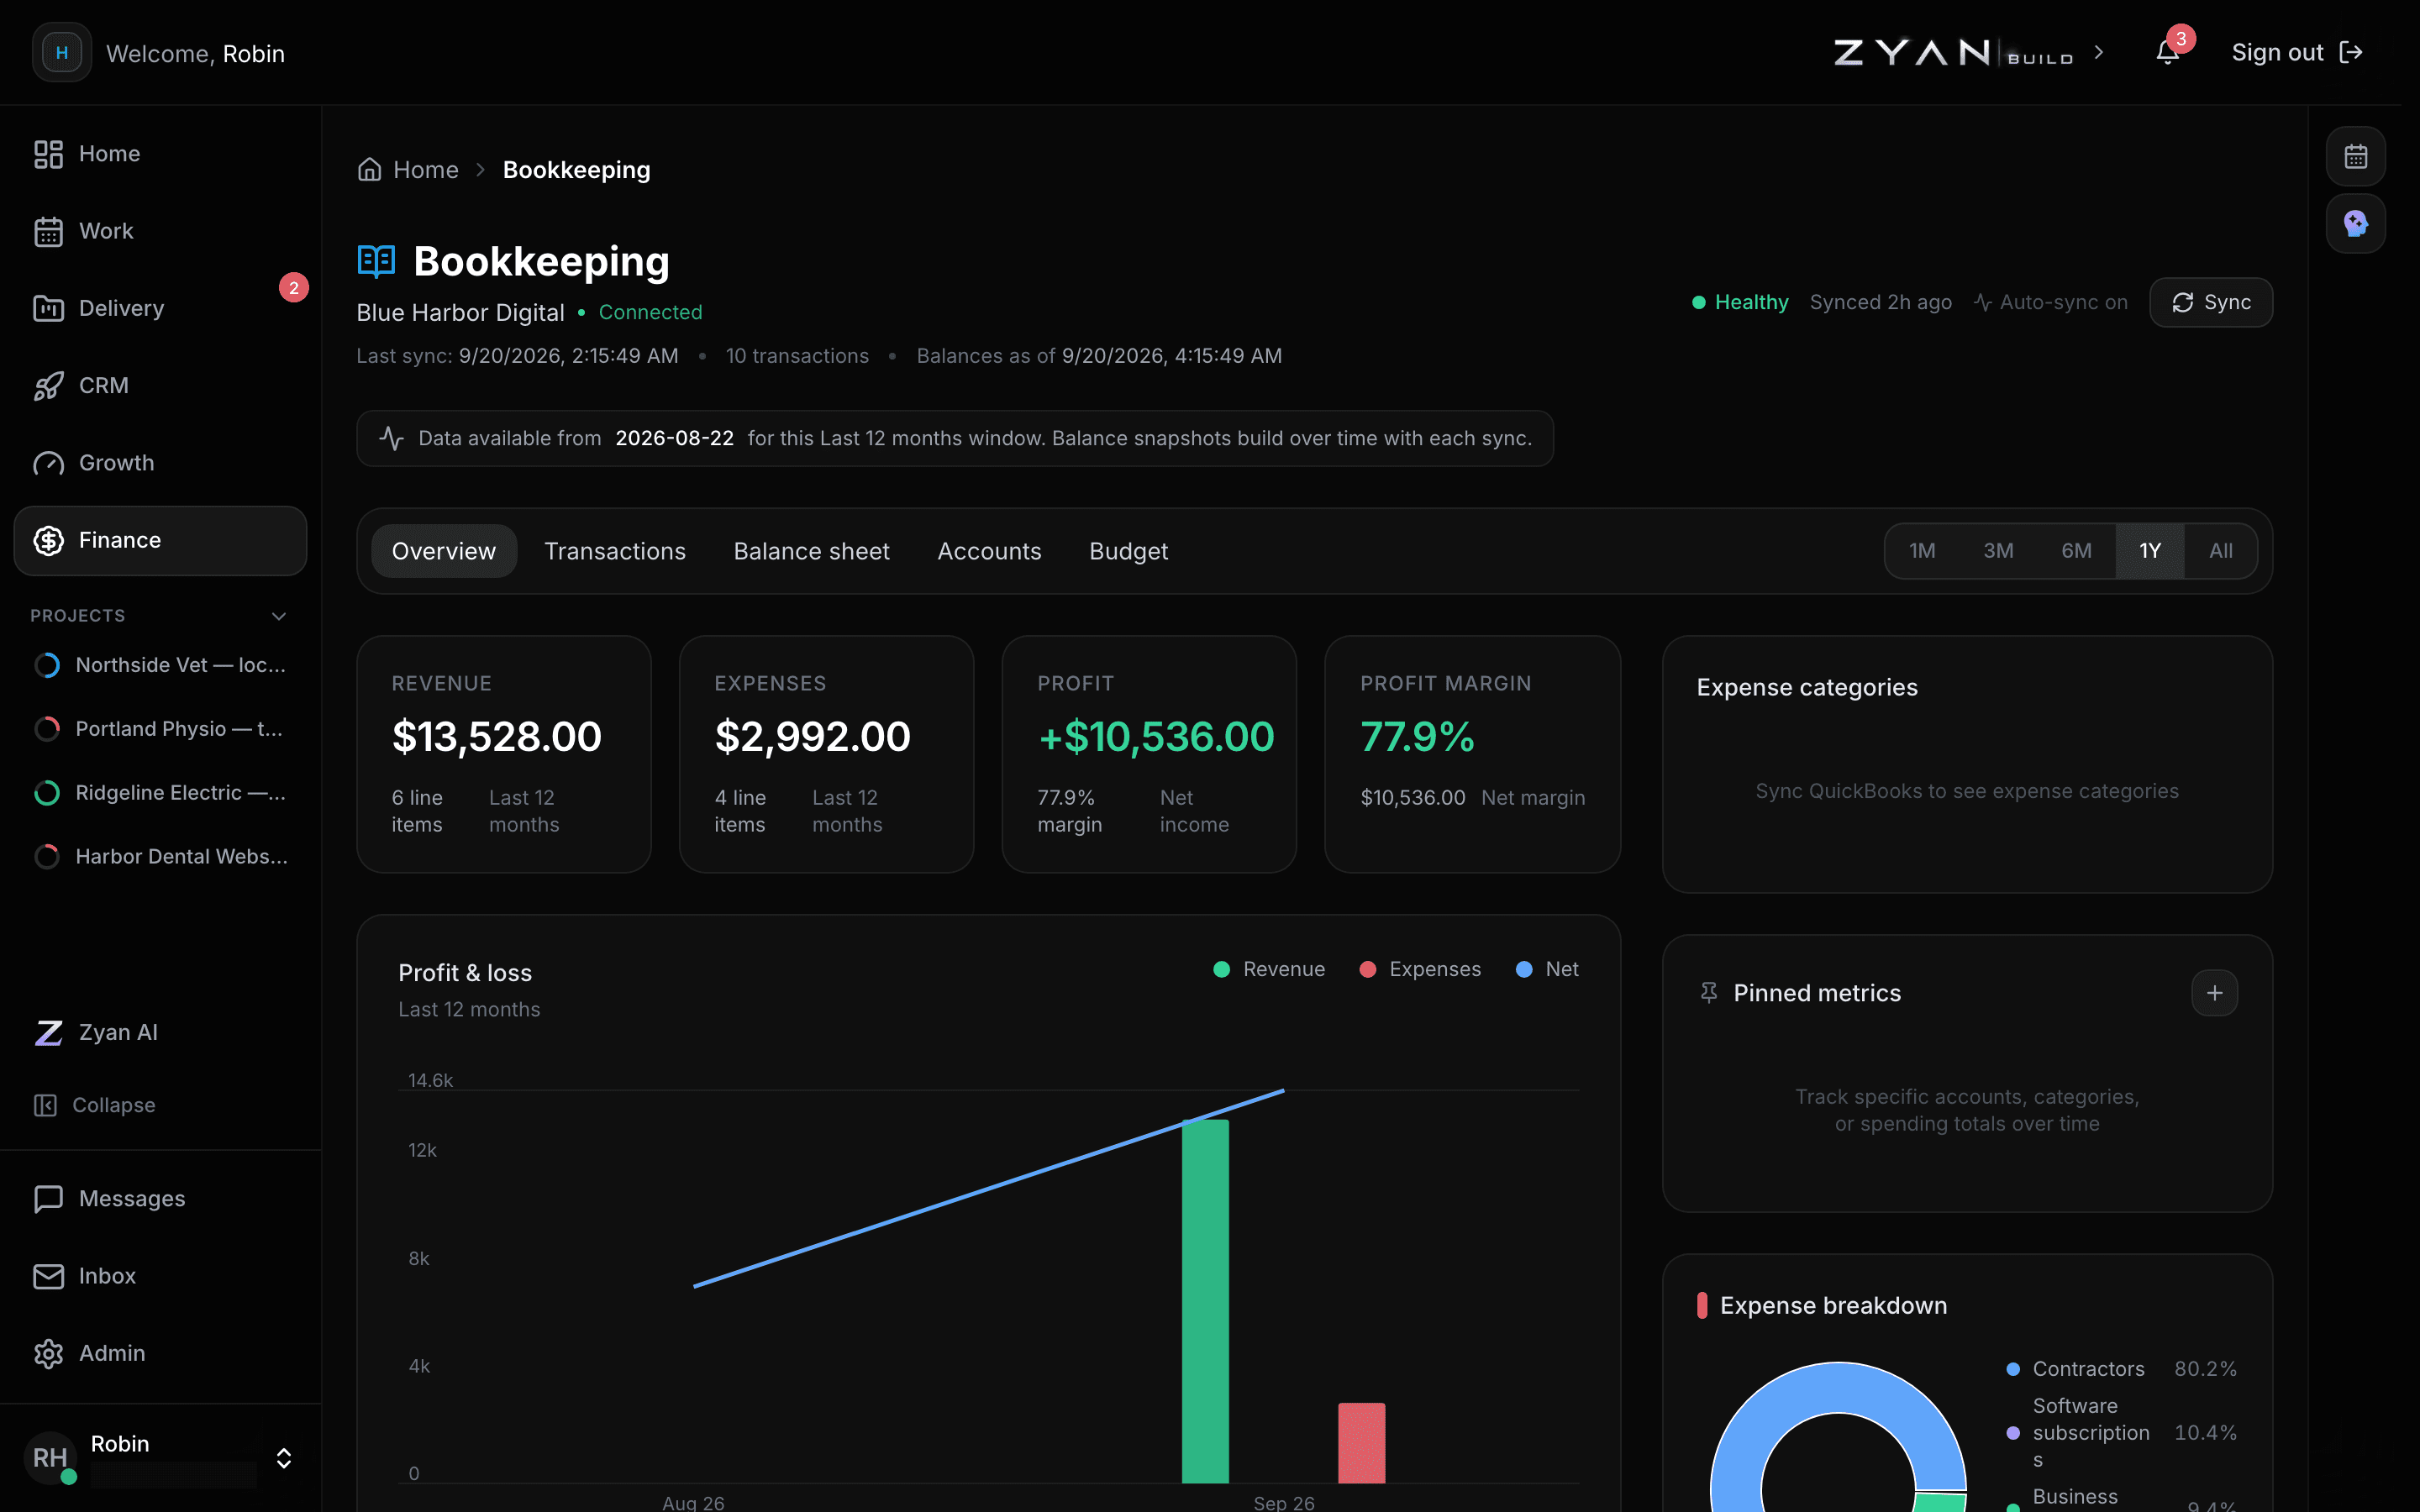
Task: Select the 1M time range
Action: [x=1921, y=551]
